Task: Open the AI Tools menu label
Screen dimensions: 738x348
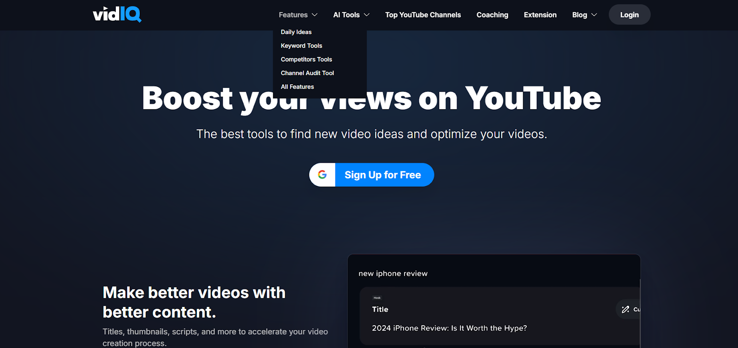Action: click(x=346, y=15)
